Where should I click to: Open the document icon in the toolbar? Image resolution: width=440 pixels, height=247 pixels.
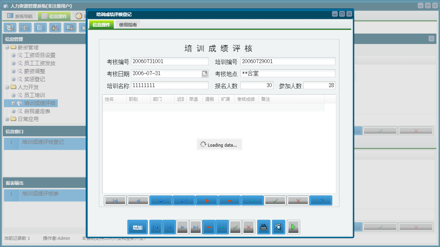point(40,28)
